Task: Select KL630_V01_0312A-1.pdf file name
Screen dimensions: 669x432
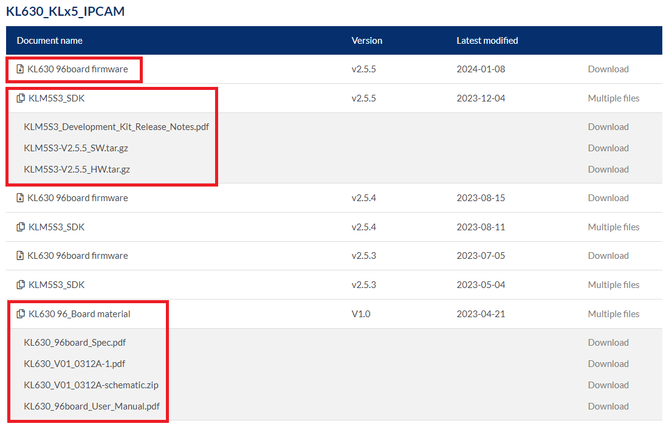Action: point(75,364)
